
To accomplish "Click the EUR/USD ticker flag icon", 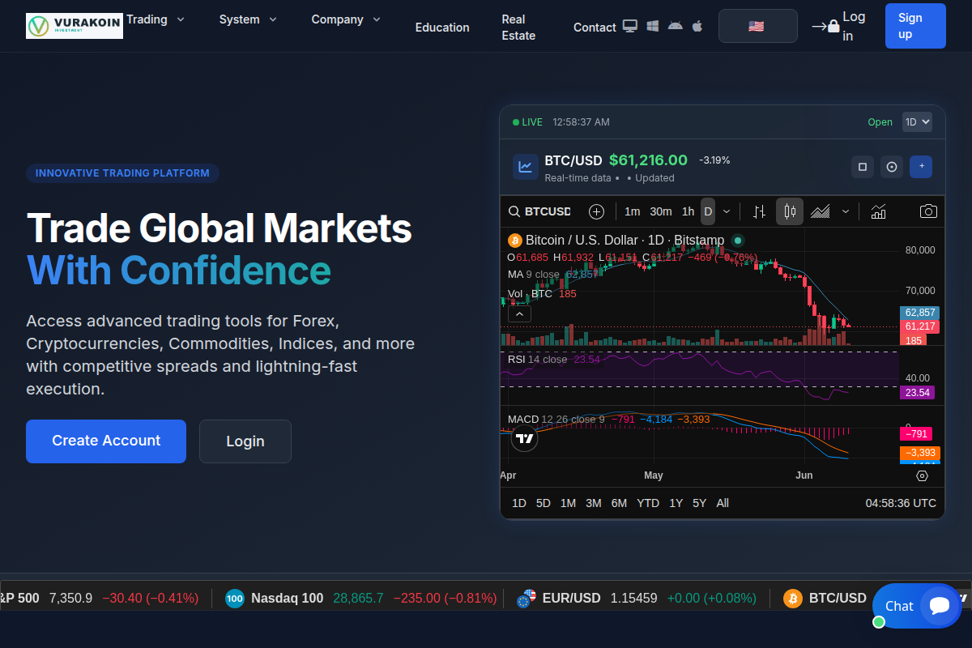I will pyautogui.click(x=526, y=599).
